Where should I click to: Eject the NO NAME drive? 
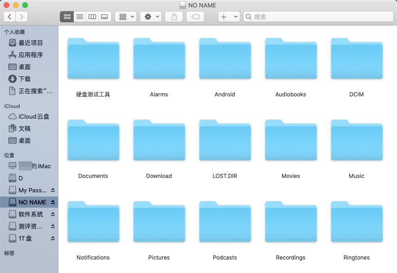pos(53,203)
